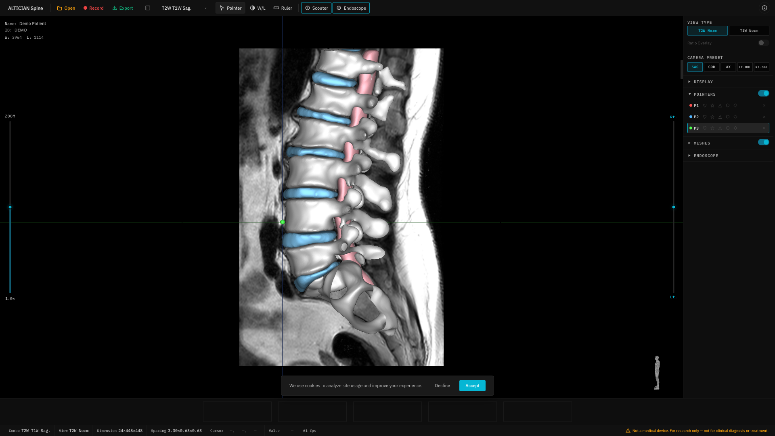Expand the Endoscope section
Viewport: 775px width, 436px height.
click(x=706, y=156)
